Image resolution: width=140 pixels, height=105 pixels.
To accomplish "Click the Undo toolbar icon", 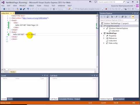I will pos(28,9).
